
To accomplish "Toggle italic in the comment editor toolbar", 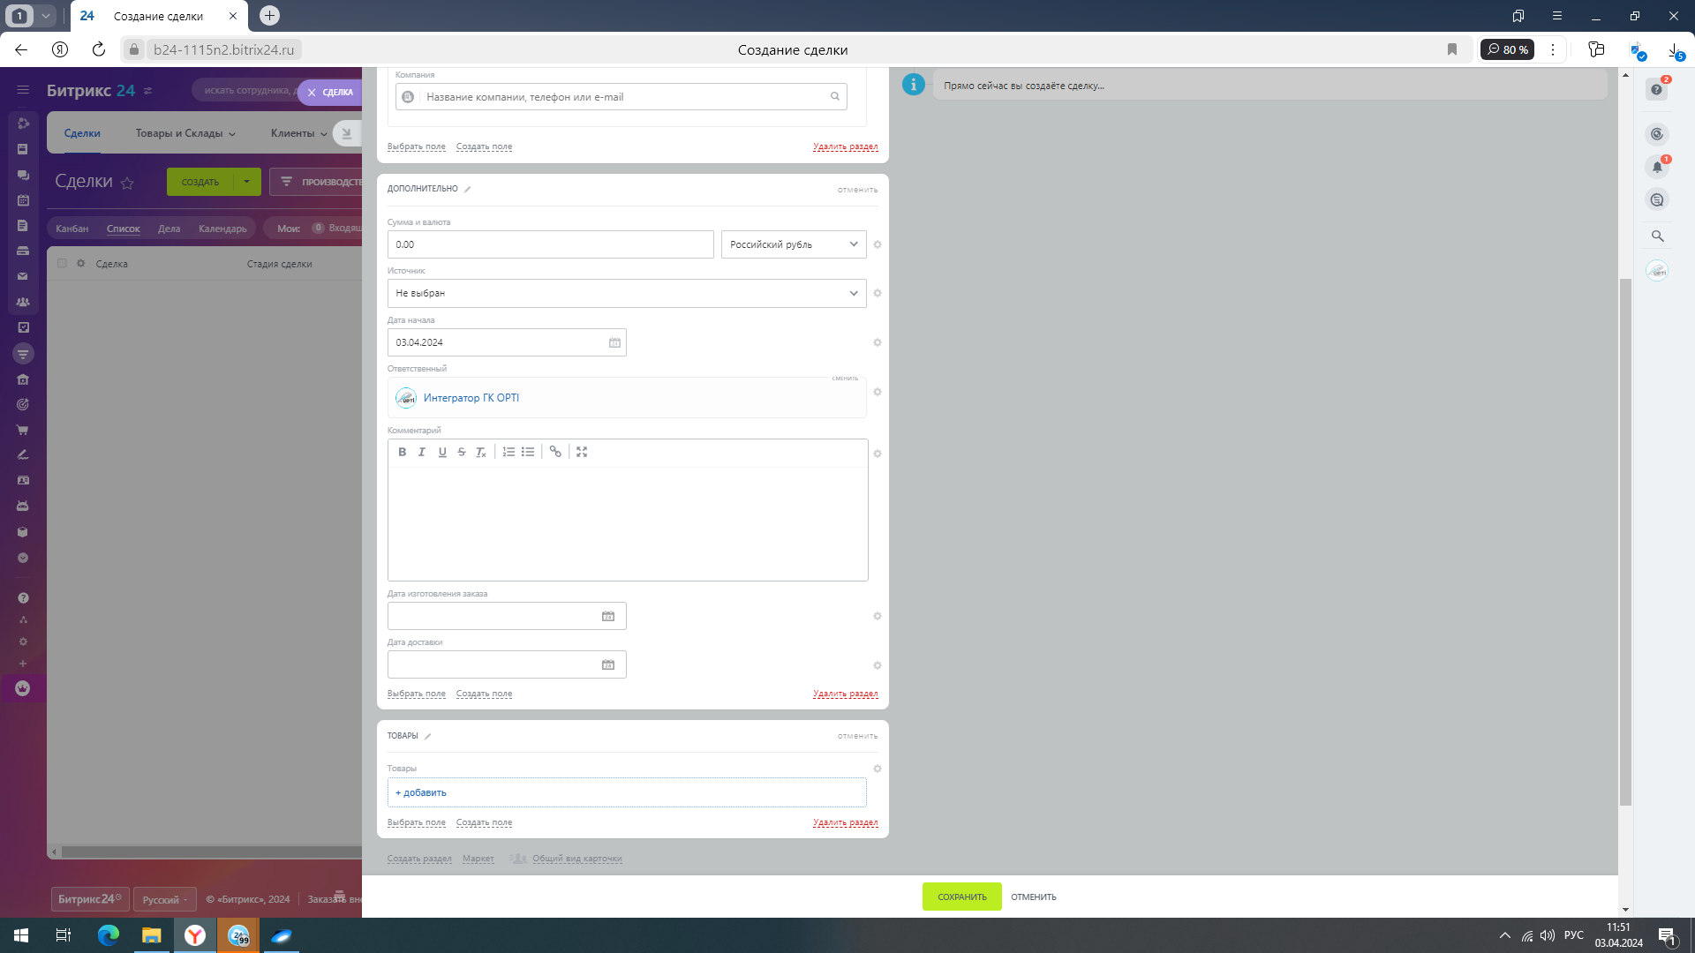I will tap(422, 452).
